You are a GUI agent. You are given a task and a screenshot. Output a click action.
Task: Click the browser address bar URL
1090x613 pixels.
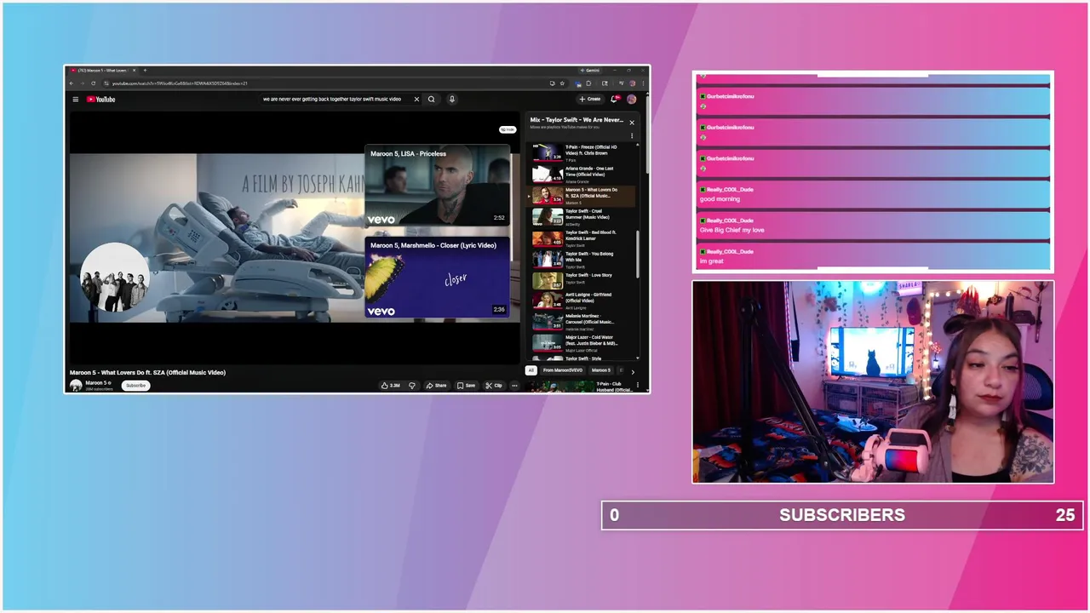point(180,83)
